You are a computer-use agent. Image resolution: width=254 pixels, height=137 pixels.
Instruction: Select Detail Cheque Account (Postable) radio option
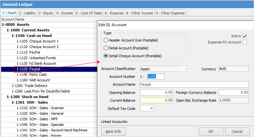(x=106, y=56)
